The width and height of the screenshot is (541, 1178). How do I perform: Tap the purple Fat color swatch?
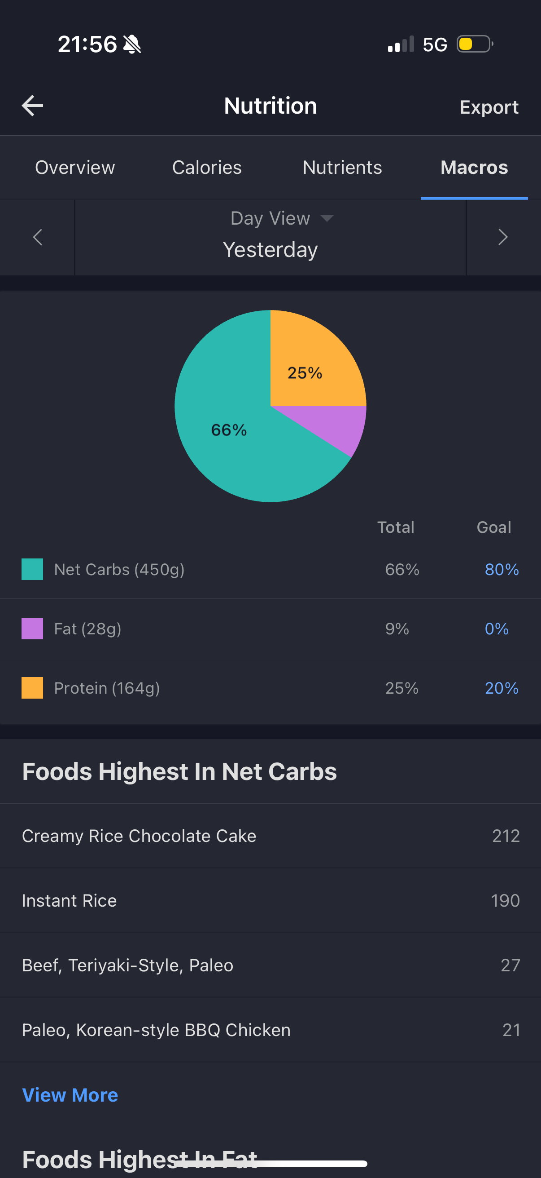click(x=32, y=629)
